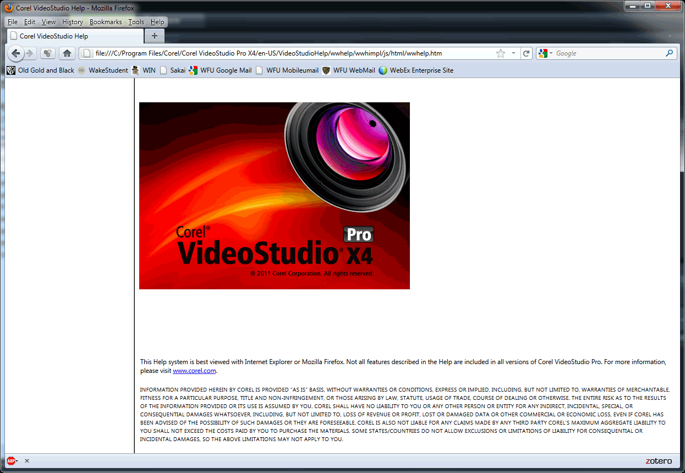Click the search magnifier icon
Viewport: 685px width, 473px height.
(x=669, y=53)
